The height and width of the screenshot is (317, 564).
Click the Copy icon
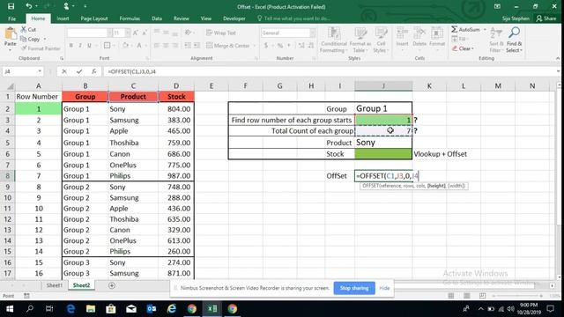(24, 39)
